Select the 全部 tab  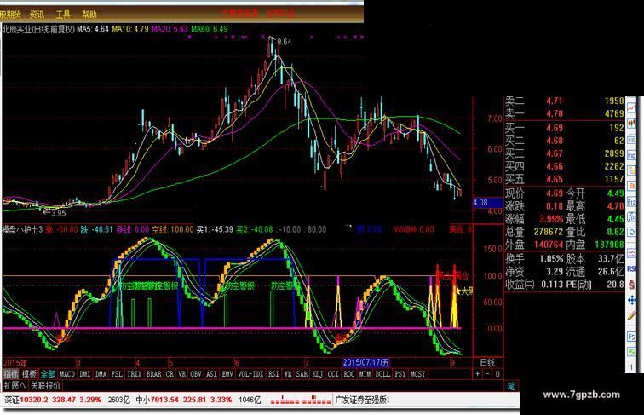click(48, 374)
